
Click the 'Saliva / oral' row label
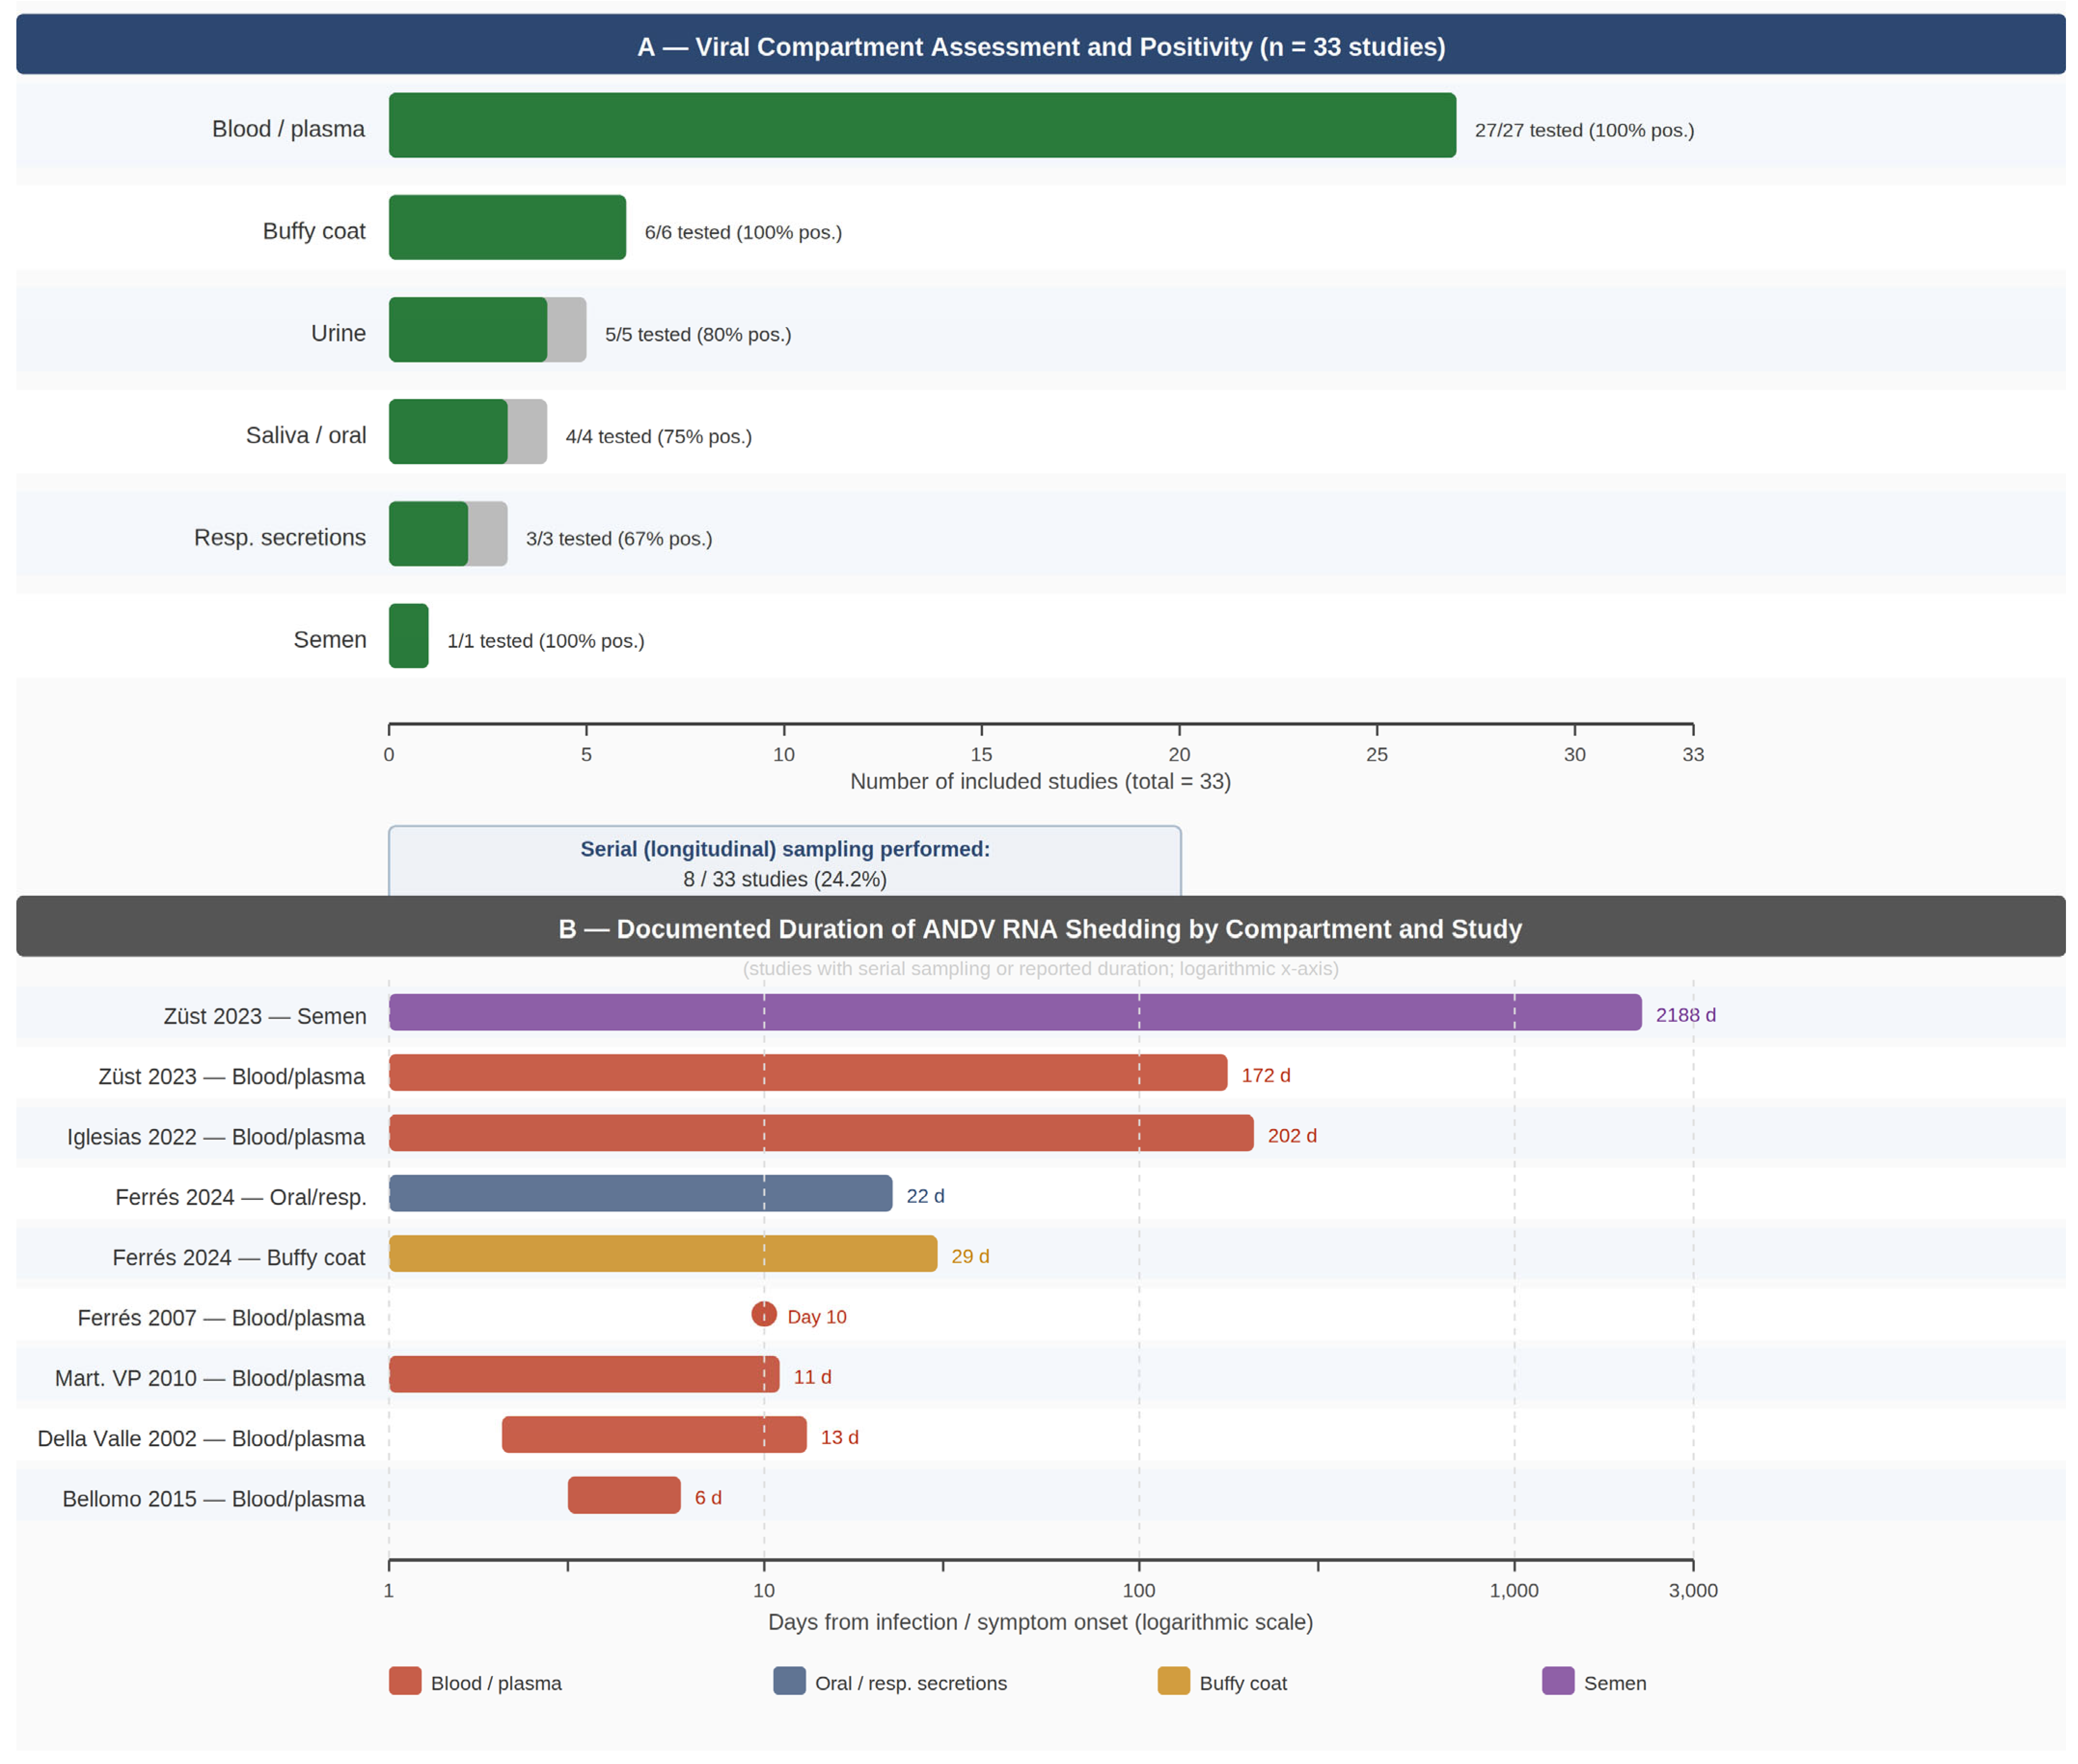point(305,435)
